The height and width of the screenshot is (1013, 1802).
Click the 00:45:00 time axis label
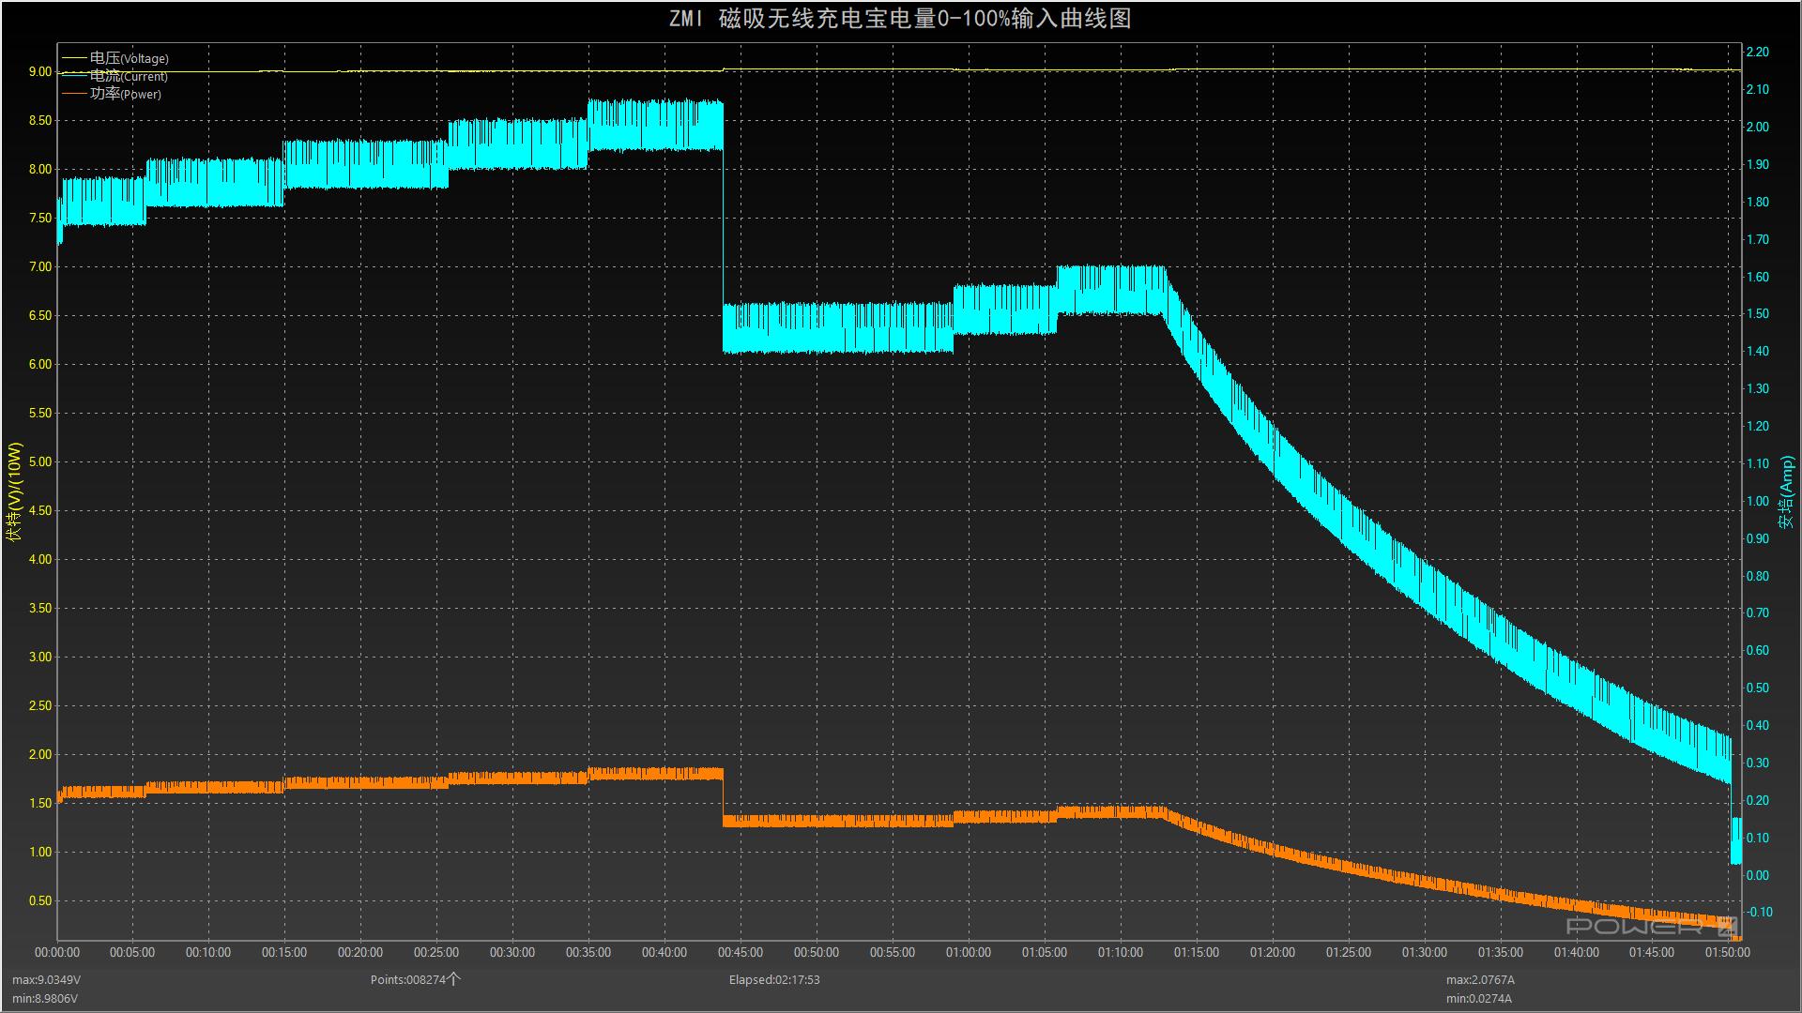tap(740, 952)
